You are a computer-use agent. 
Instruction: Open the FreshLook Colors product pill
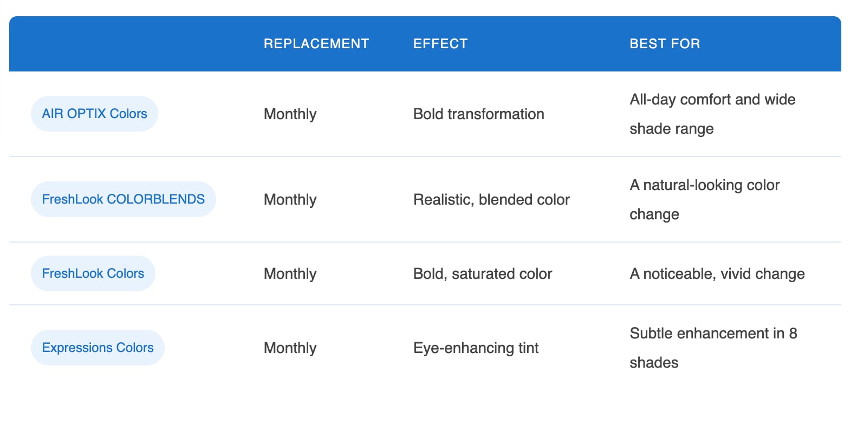click(93, 273)
